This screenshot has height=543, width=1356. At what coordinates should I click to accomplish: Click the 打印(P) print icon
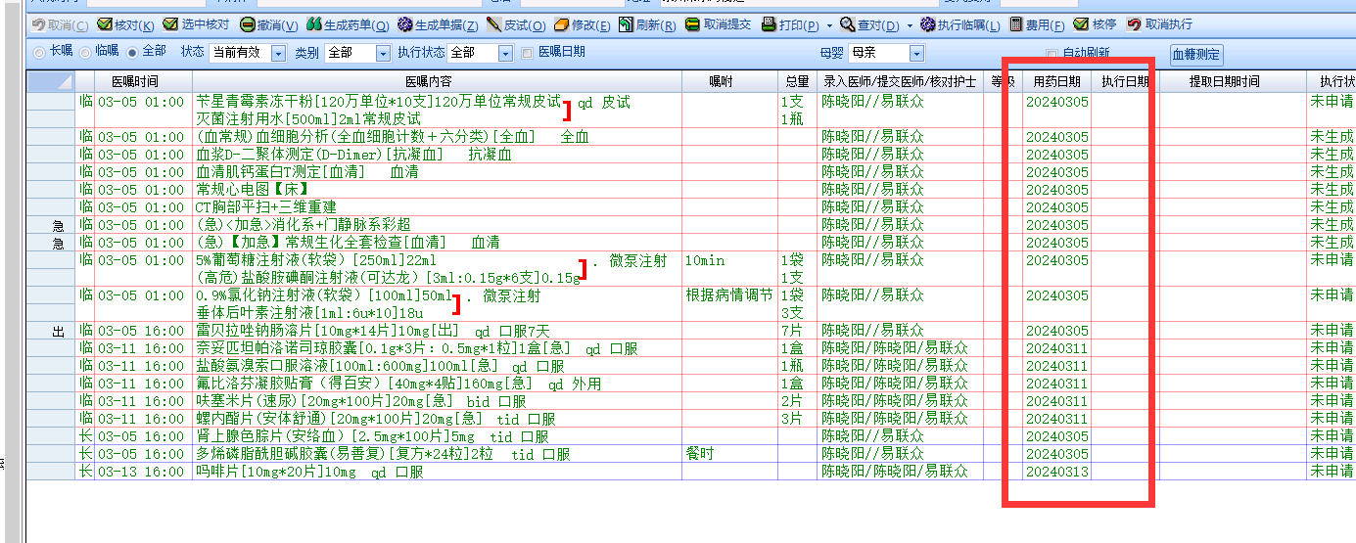769,24
